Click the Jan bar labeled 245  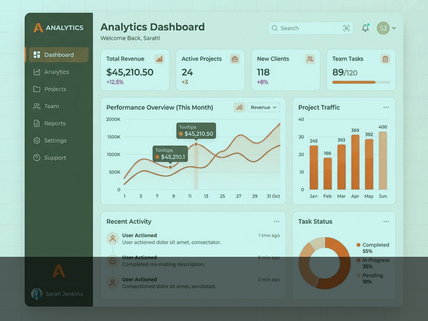(314, 167)
